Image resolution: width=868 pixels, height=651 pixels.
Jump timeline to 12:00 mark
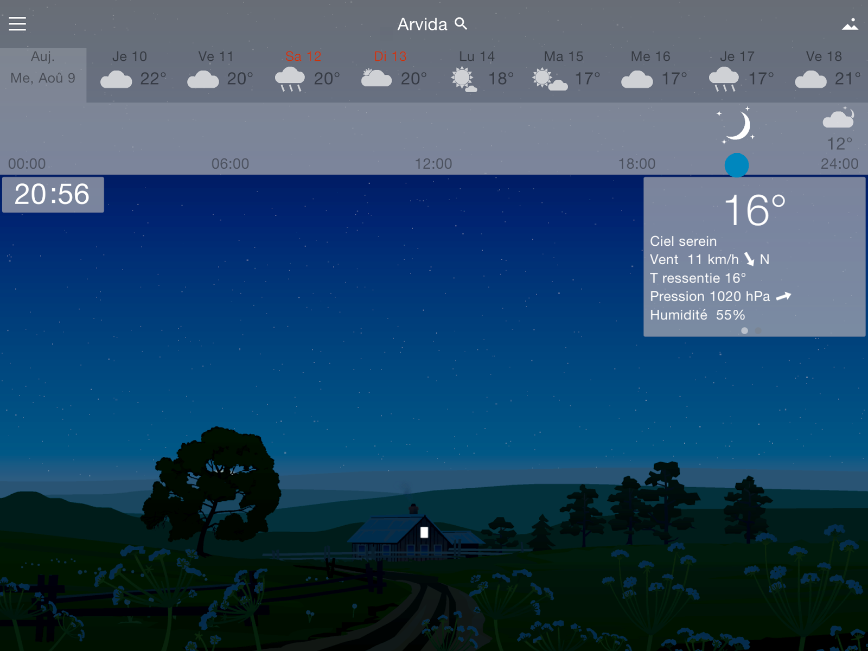click(x=433, y=164)
